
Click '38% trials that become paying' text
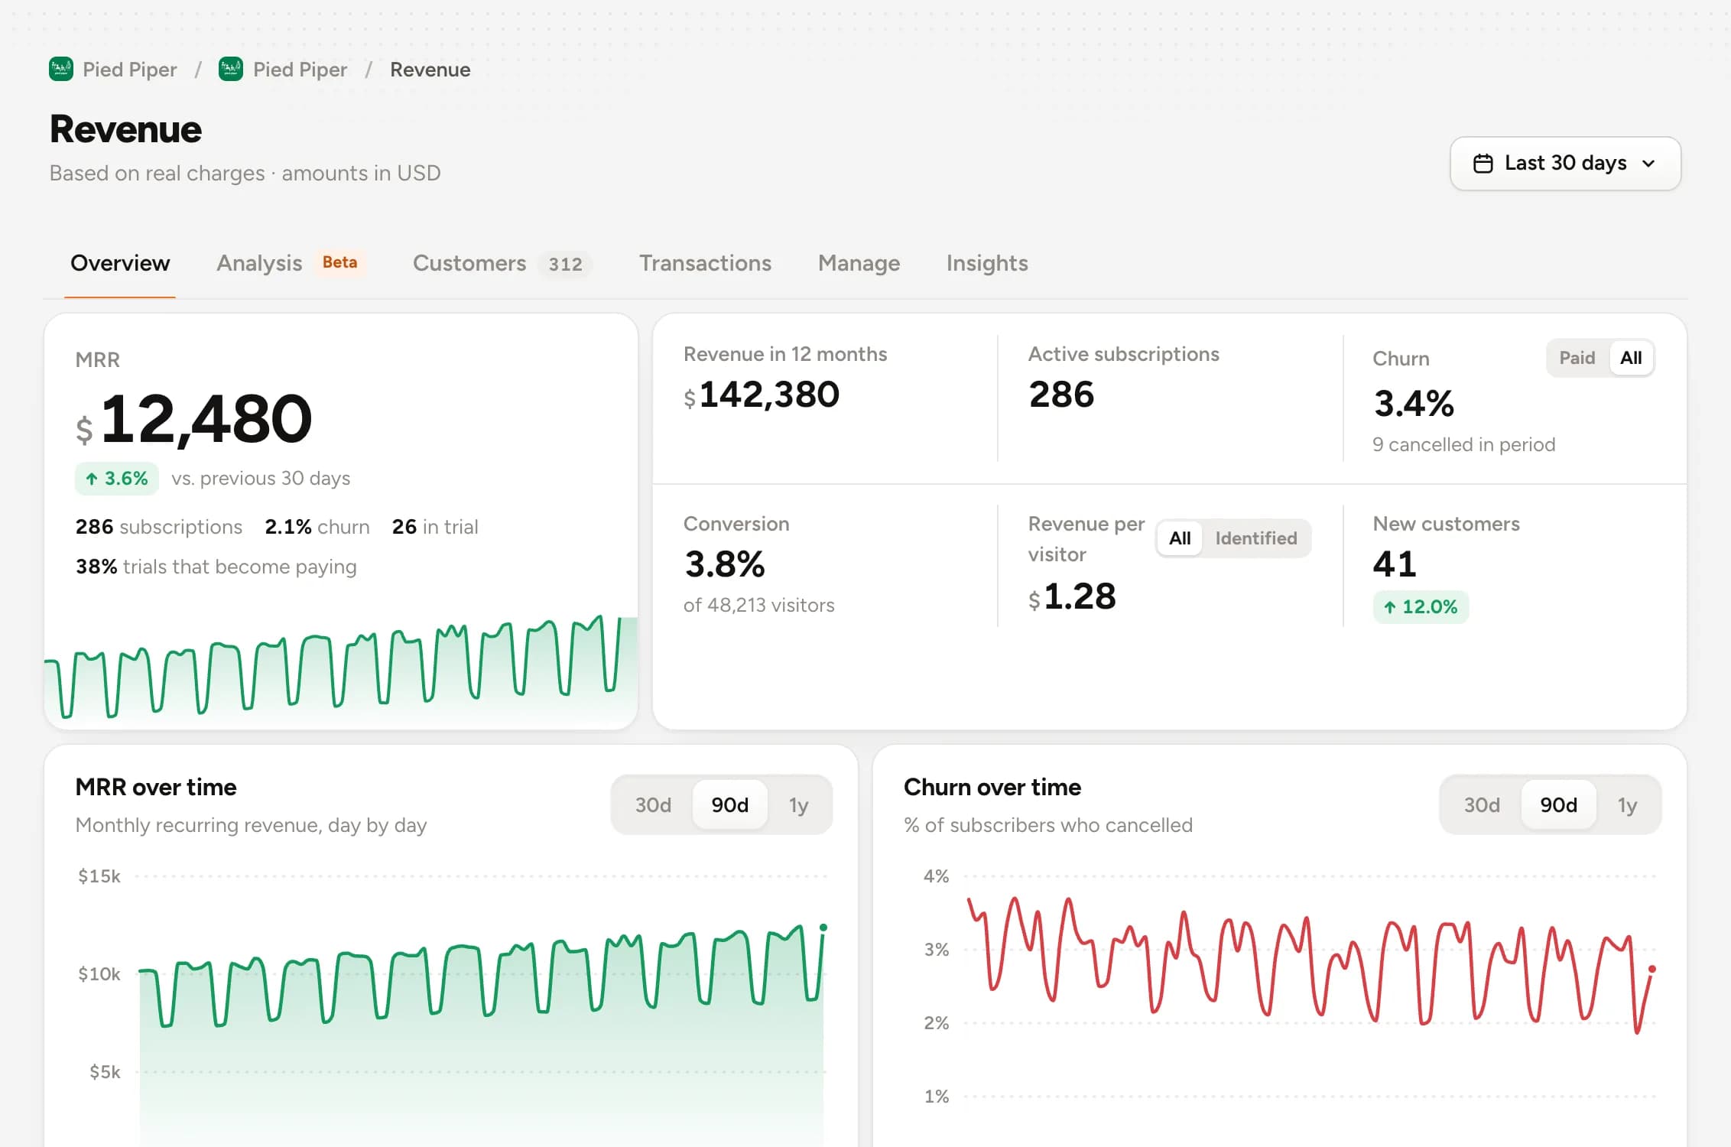pyautogui.click(x=216, y=567)
